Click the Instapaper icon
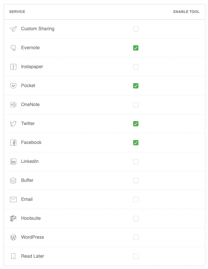 tap(13, 67)
